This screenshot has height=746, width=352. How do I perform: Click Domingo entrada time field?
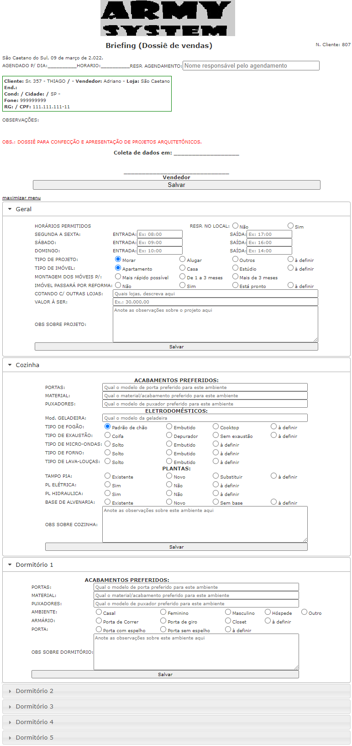click(x=160, y=250)
